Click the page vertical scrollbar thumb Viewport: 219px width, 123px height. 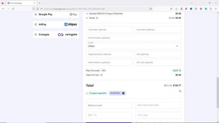(218, 93)
